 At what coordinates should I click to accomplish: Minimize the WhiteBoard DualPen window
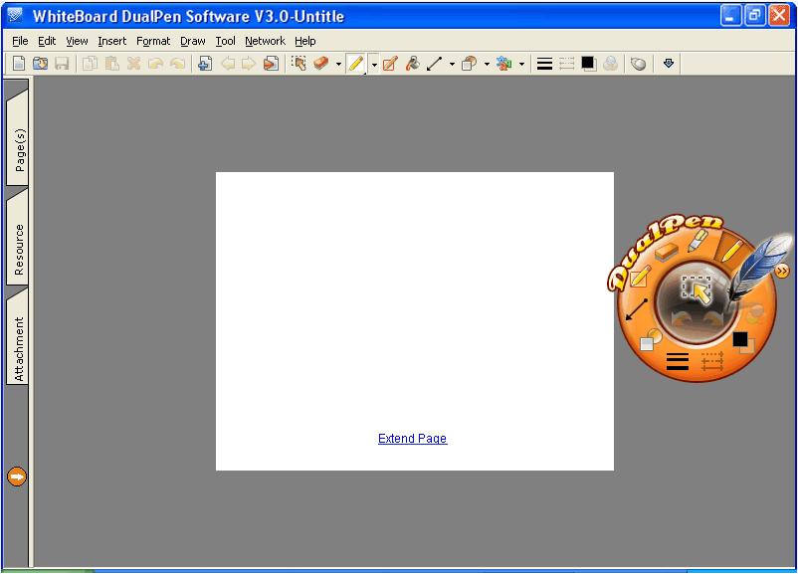[730, 16]
